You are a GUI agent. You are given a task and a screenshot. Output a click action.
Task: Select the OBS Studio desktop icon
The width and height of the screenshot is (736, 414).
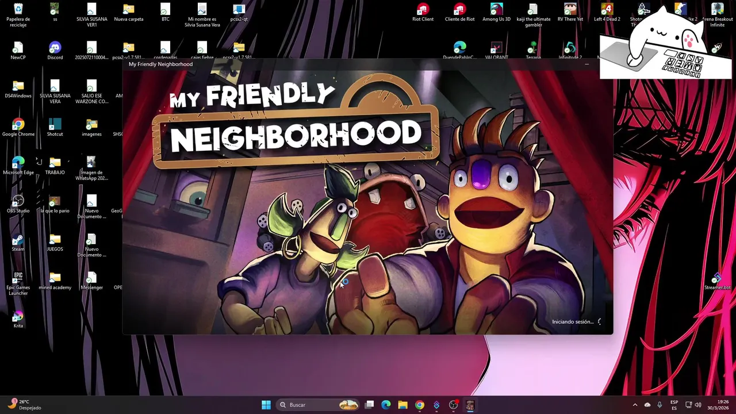point(18,204)
